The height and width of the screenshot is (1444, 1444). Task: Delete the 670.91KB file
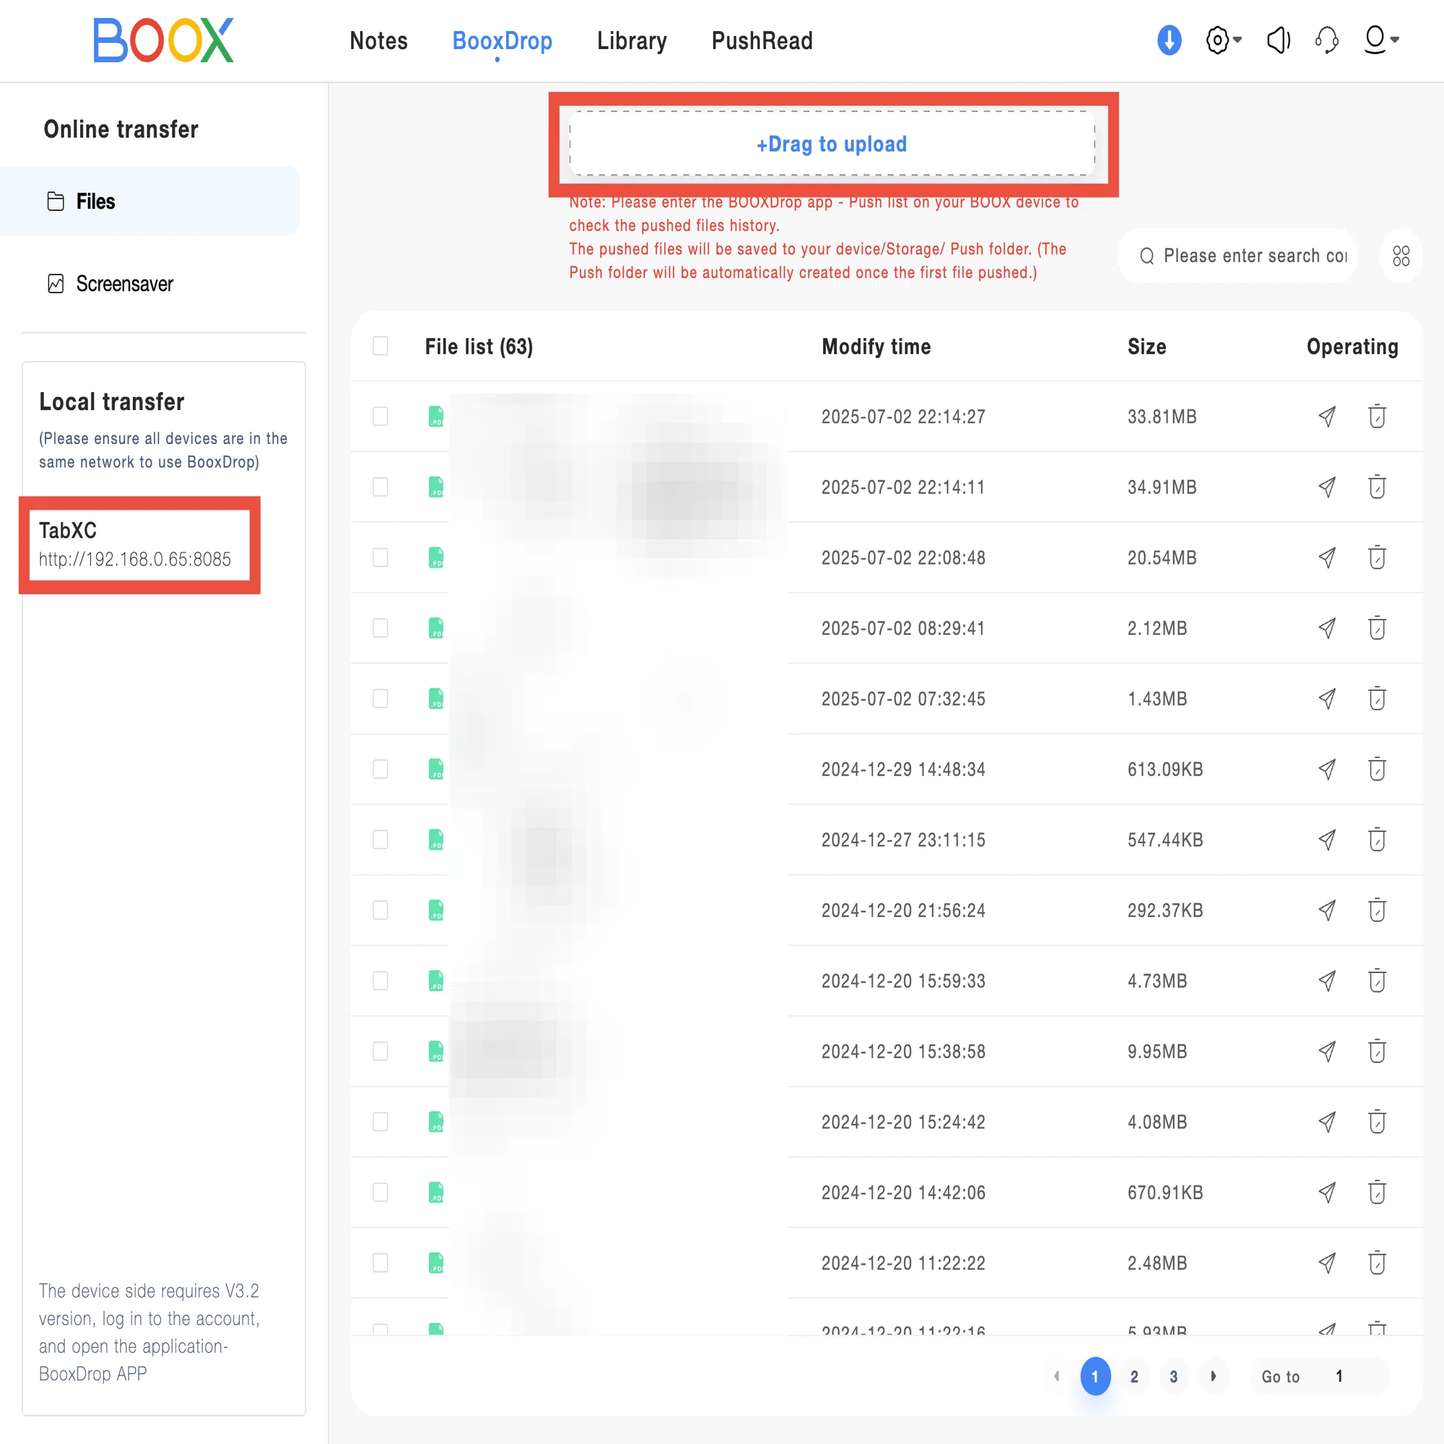(1377, 1192)
